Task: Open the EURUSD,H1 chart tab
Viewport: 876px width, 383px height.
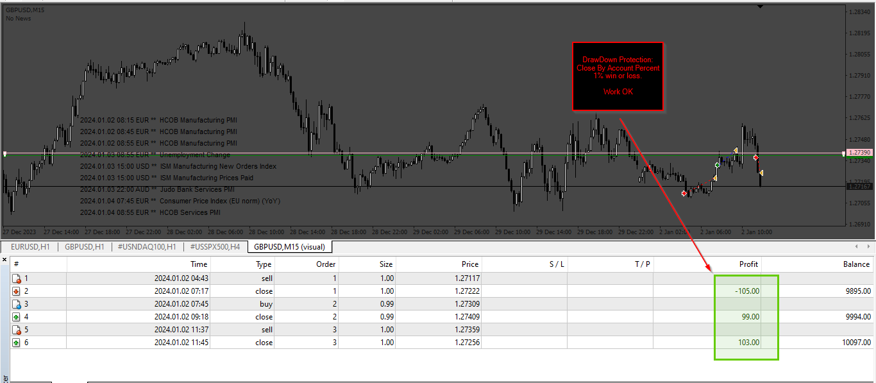Action: (x=29, y=246)
